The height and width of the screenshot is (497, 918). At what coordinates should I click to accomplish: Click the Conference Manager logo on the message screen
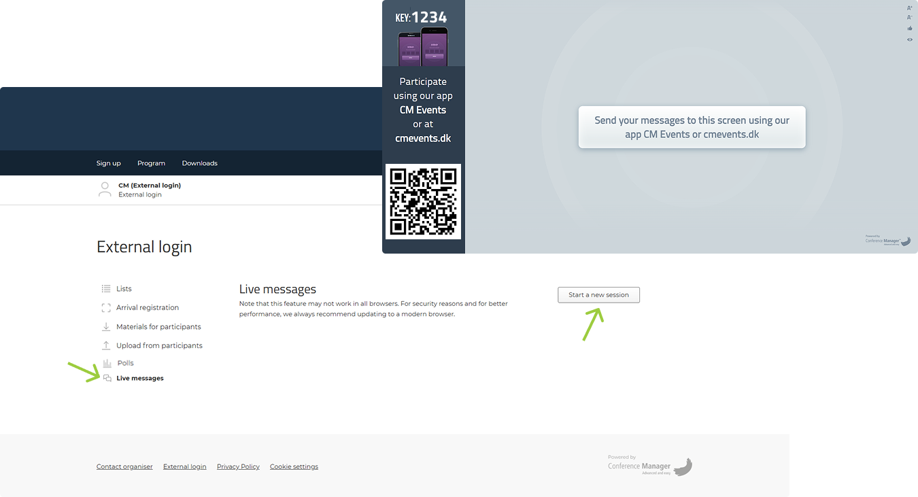tap(888, 240)
